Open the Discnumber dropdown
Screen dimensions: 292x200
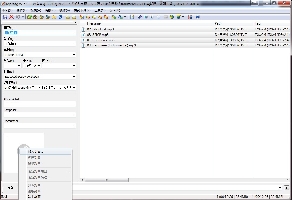click(74, 126)
